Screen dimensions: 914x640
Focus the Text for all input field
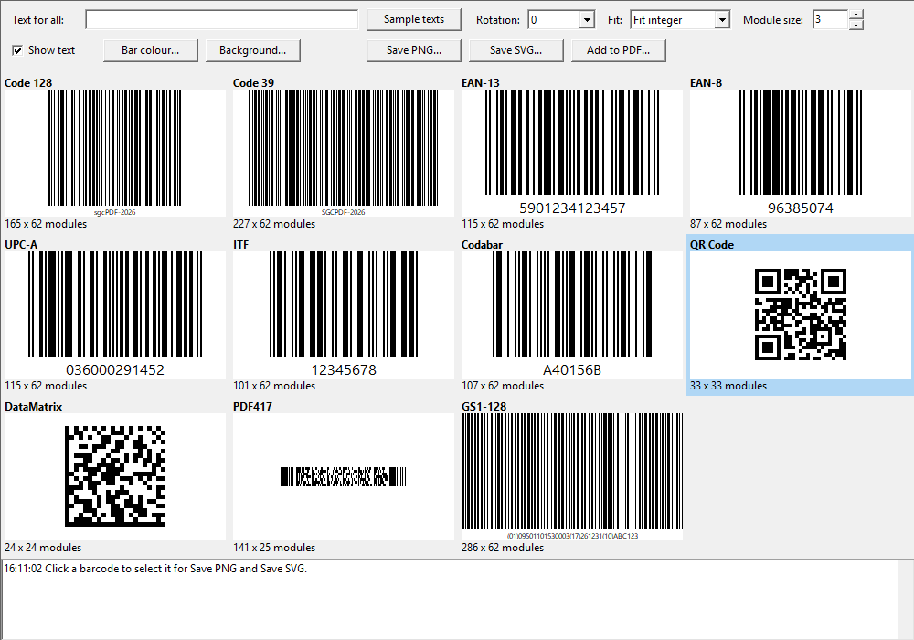point(221,19)
